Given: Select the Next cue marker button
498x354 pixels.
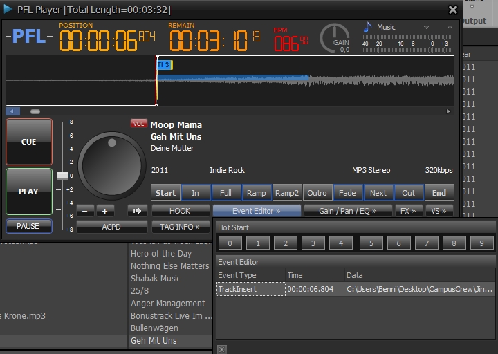Looking at the screenshot, I should coord(378,193).
